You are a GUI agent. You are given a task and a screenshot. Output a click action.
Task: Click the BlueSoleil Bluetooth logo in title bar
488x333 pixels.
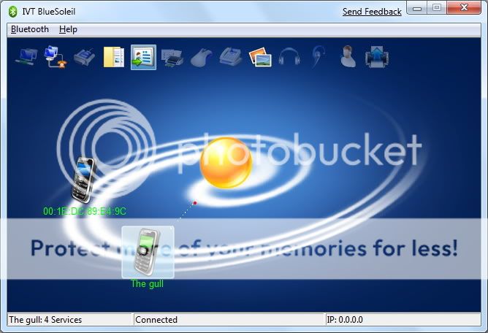click(x=12, y=12)
